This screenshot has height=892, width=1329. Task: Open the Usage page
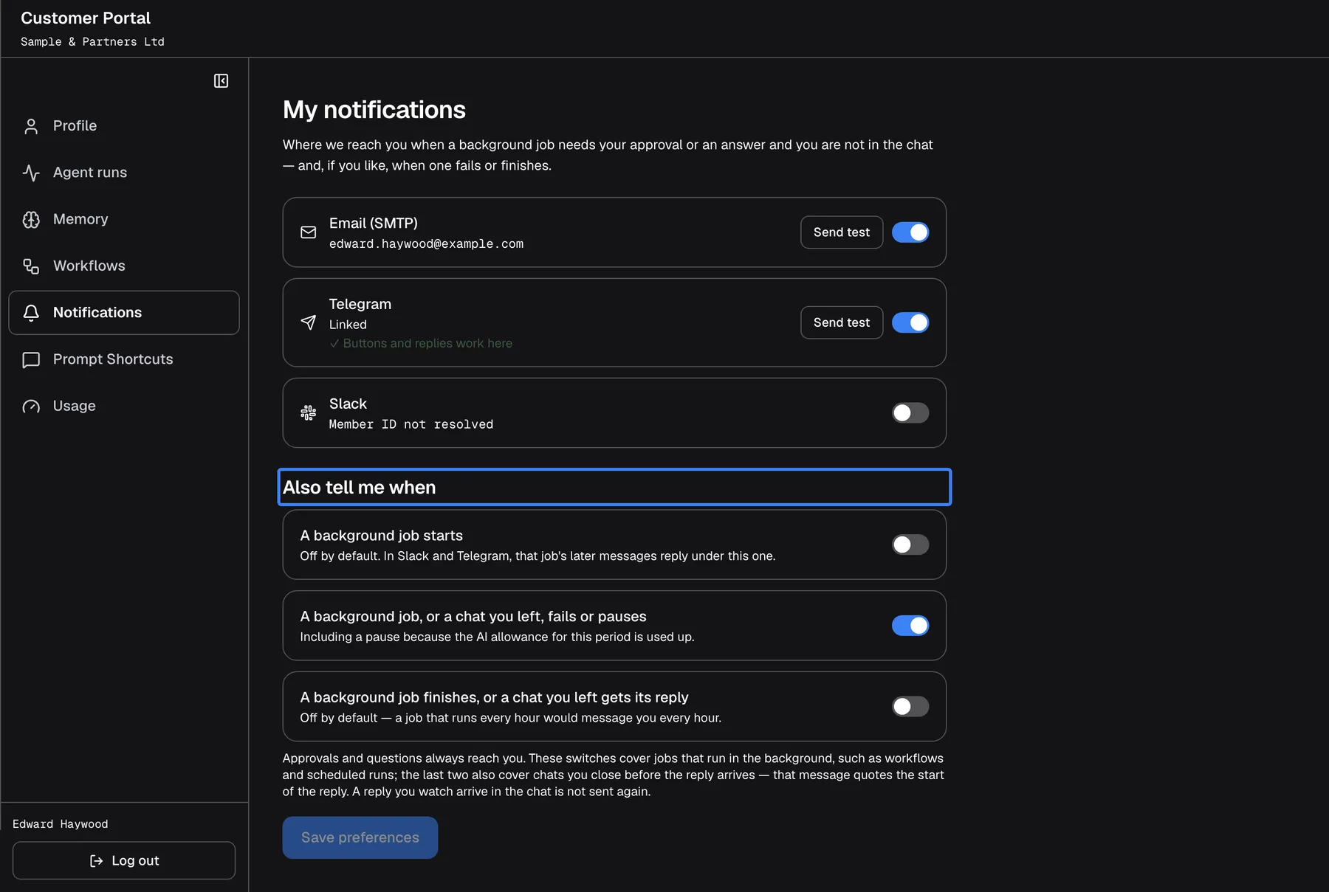(x=124, y=406)
